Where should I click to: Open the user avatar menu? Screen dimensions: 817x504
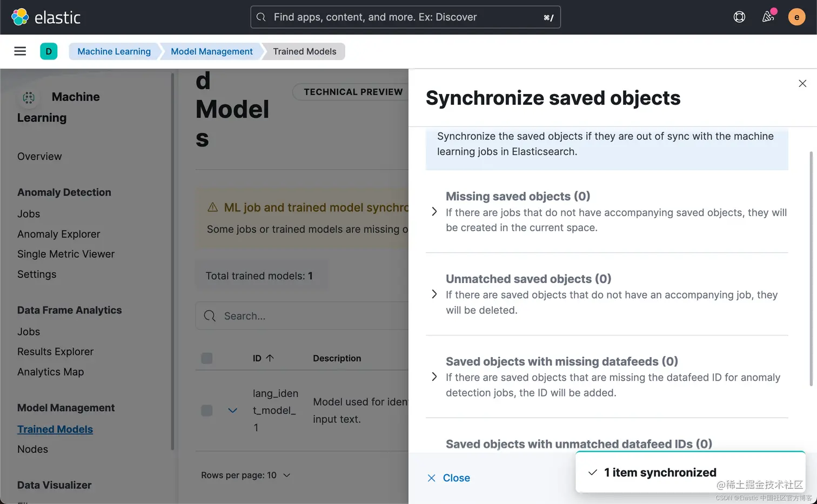[x=796, y=17]
